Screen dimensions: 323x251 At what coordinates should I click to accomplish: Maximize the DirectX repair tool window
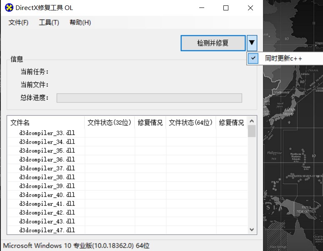pos(226,8)
